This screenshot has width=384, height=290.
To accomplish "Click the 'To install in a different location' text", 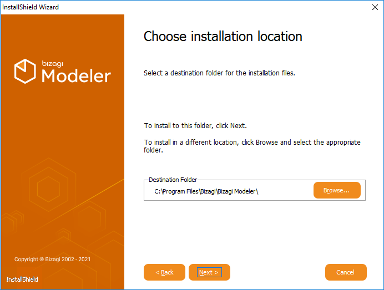I will [252, 146].
